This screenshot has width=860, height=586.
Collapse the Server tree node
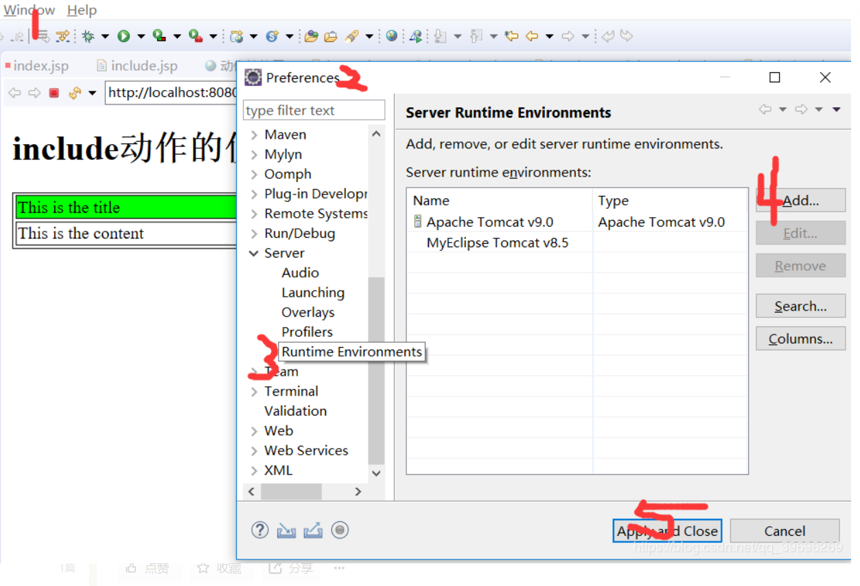255,253
